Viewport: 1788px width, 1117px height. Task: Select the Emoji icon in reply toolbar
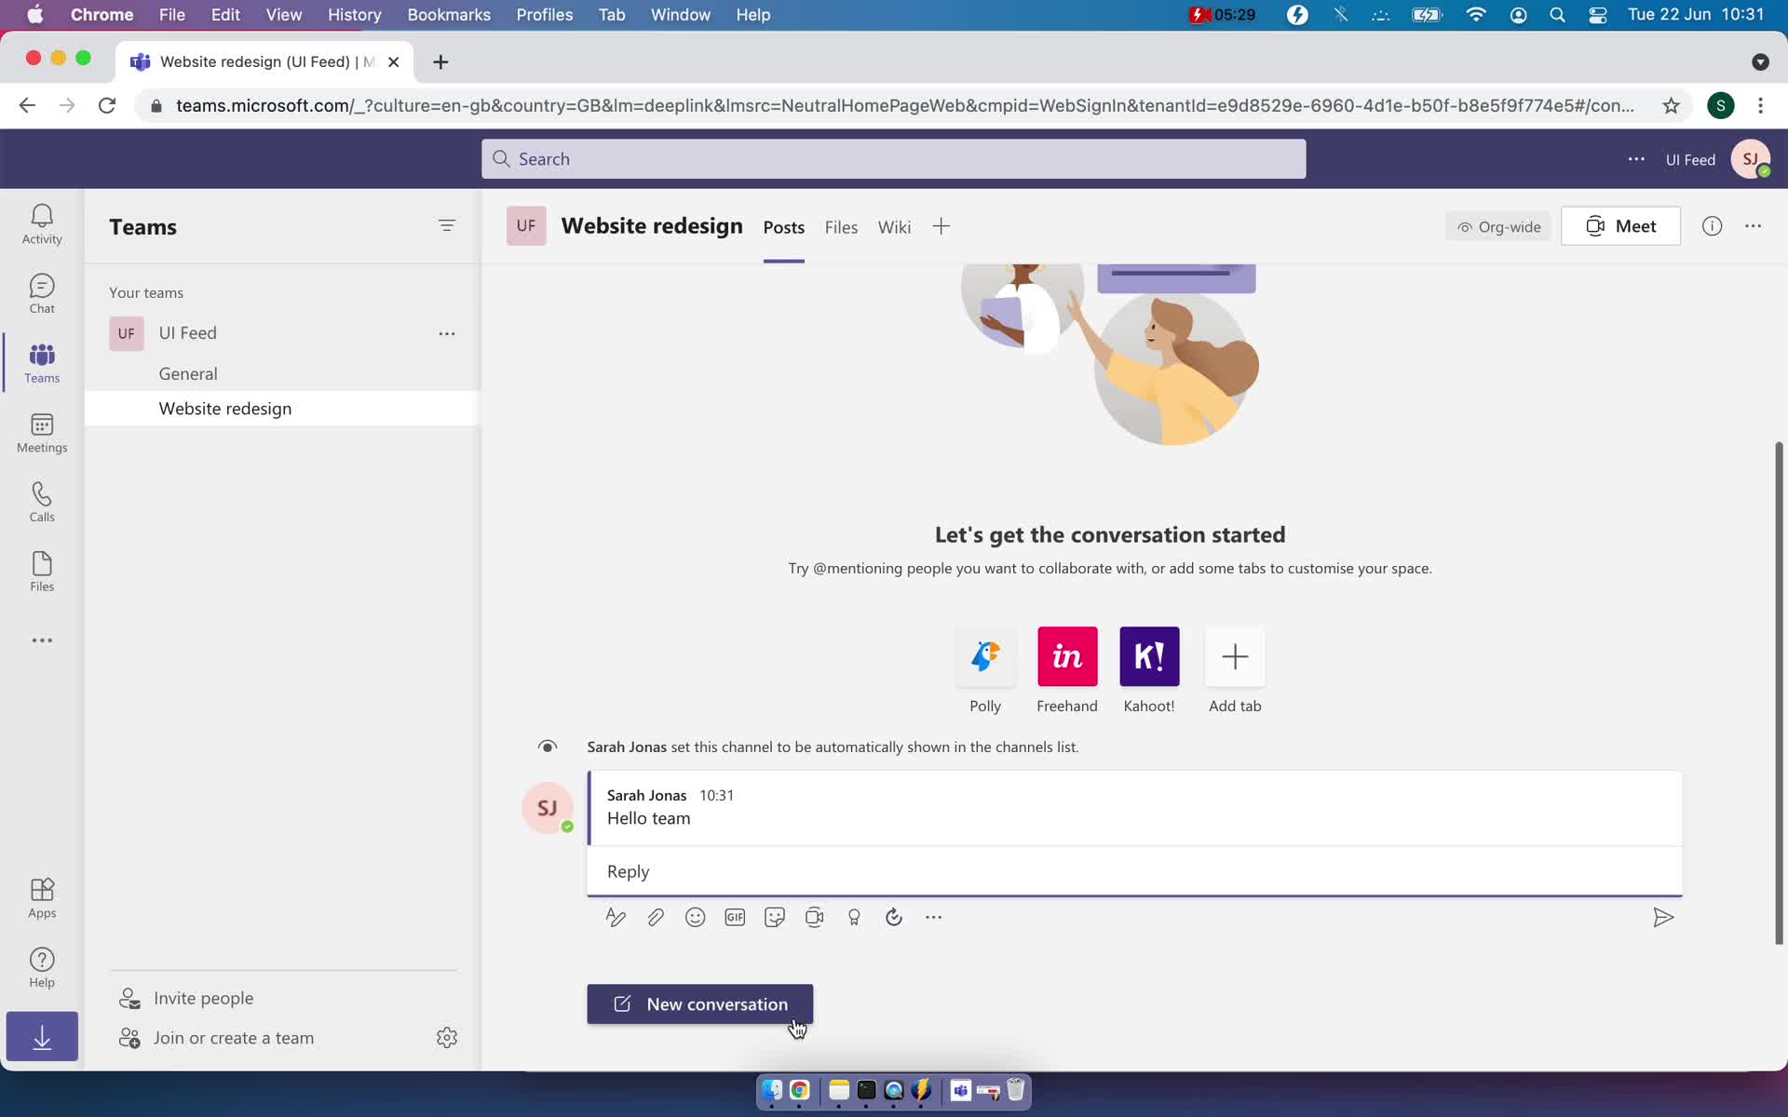point(695,916)
